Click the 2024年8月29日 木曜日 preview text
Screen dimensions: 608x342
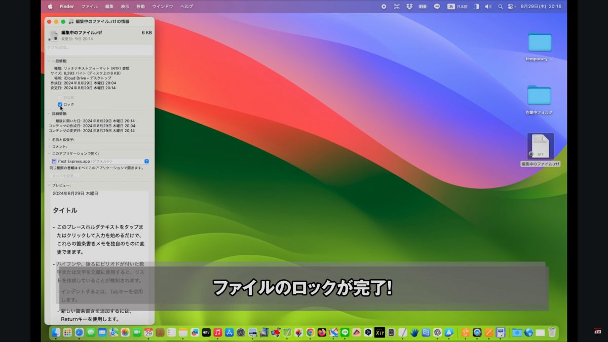(75, 194)
